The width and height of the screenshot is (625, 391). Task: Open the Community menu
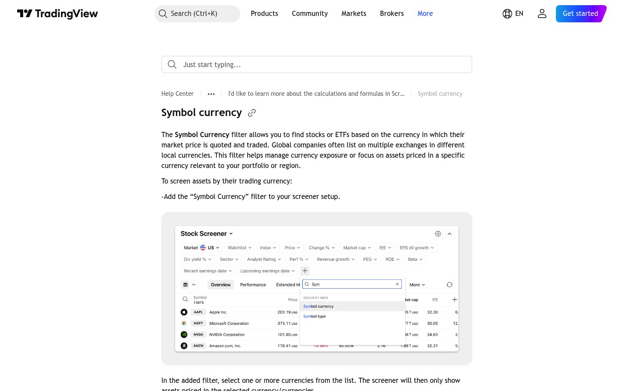pos(310,14)
